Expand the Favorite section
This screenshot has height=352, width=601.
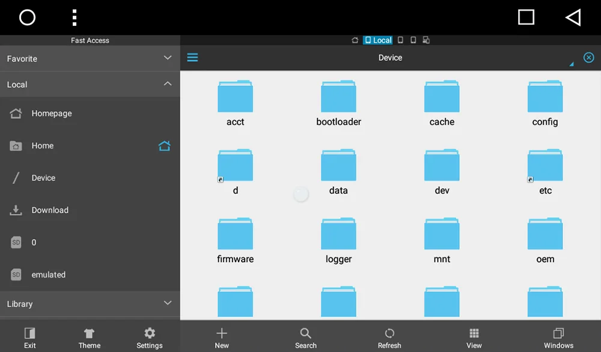[90, 58]
